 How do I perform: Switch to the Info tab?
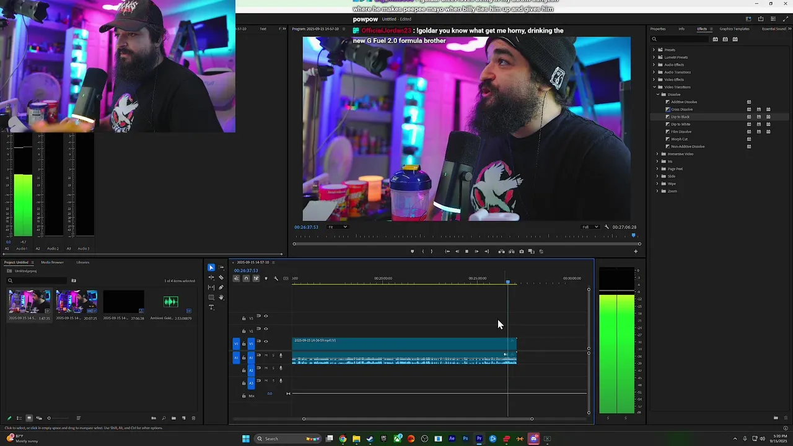681,29
